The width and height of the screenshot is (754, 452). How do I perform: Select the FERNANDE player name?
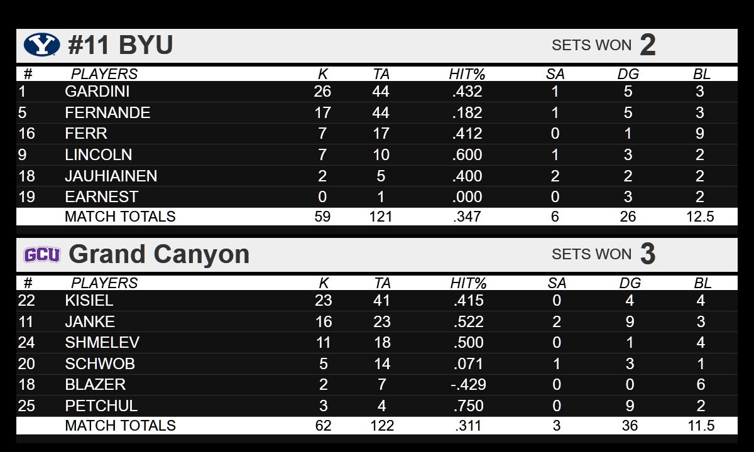[107, 113]
